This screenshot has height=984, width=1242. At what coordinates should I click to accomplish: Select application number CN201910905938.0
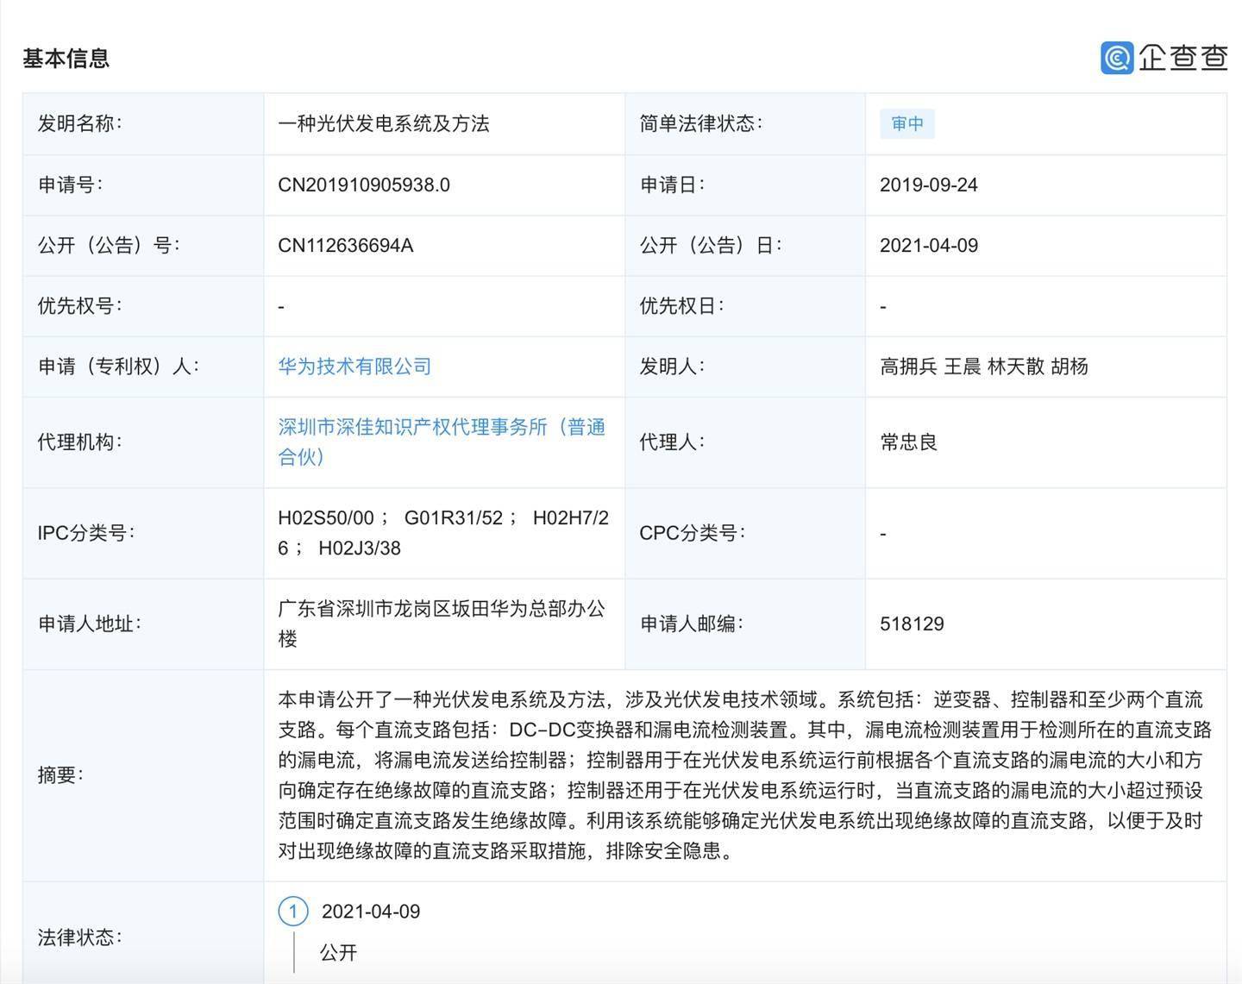364,185
